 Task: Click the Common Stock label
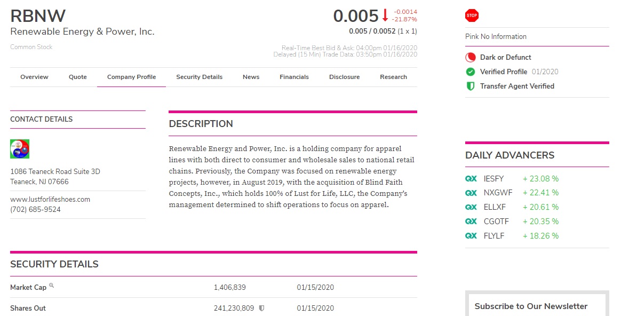(x=31, y=47)
